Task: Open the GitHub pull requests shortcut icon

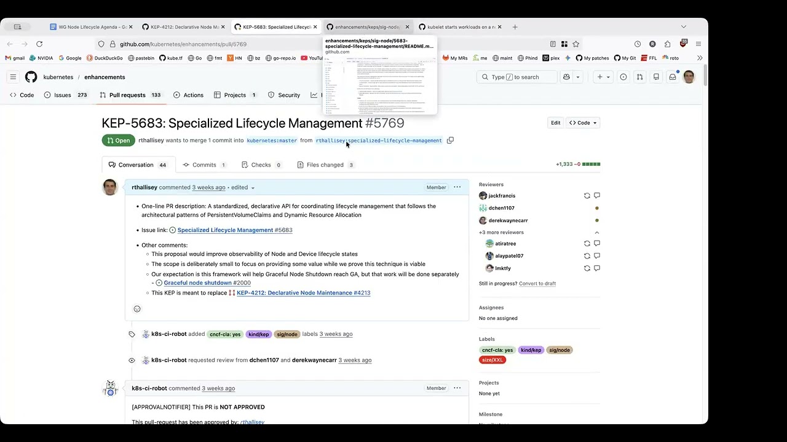Action: point(639,77)
